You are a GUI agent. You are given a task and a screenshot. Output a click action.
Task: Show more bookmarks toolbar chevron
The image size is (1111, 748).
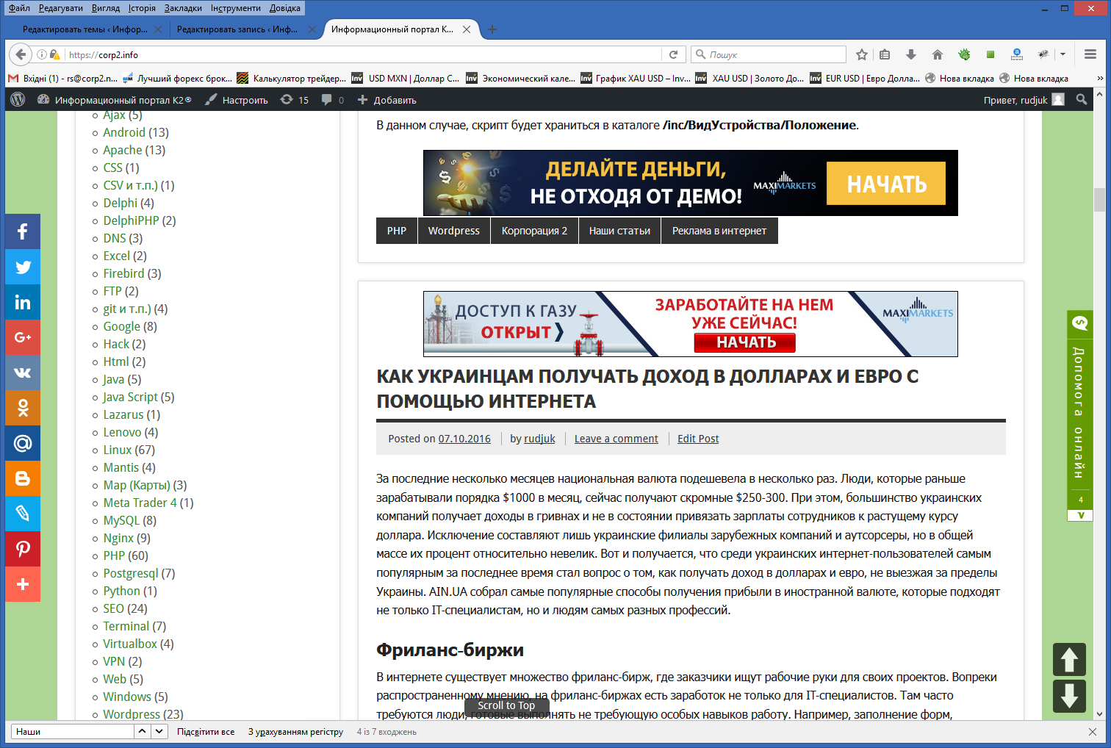coord(1099,78)
